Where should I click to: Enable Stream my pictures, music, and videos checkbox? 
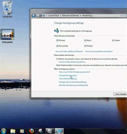coord(57,59)
